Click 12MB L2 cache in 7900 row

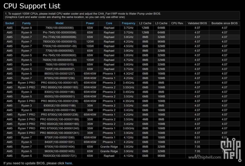coord(145,28)
